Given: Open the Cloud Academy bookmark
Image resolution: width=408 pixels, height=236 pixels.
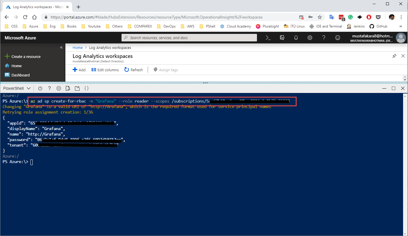Looking at the screenshot, I should pos(236,26).
